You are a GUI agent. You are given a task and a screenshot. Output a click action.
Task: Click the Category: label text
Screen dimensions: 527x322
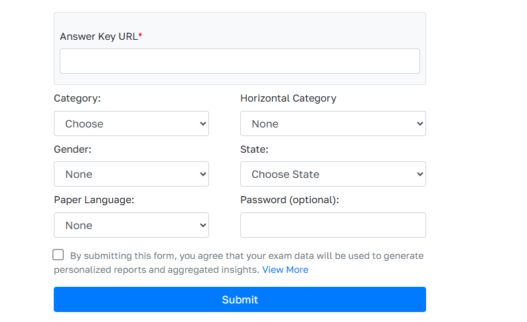tap(77, 98)
